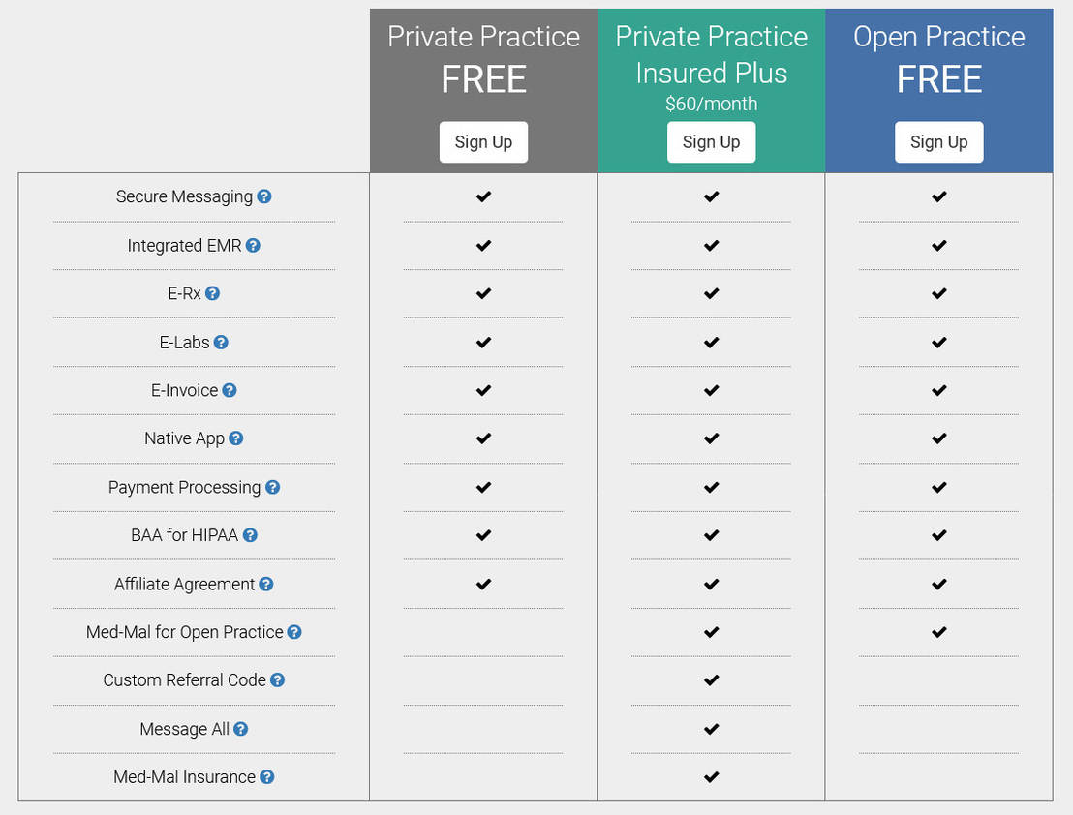
Task: Sign Up for Private Practice Insured Plus
Action: 711,141
